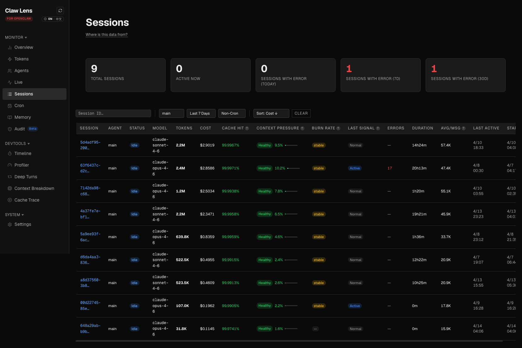
Task: Click the Cron timer icon
Action: point(10,106)
